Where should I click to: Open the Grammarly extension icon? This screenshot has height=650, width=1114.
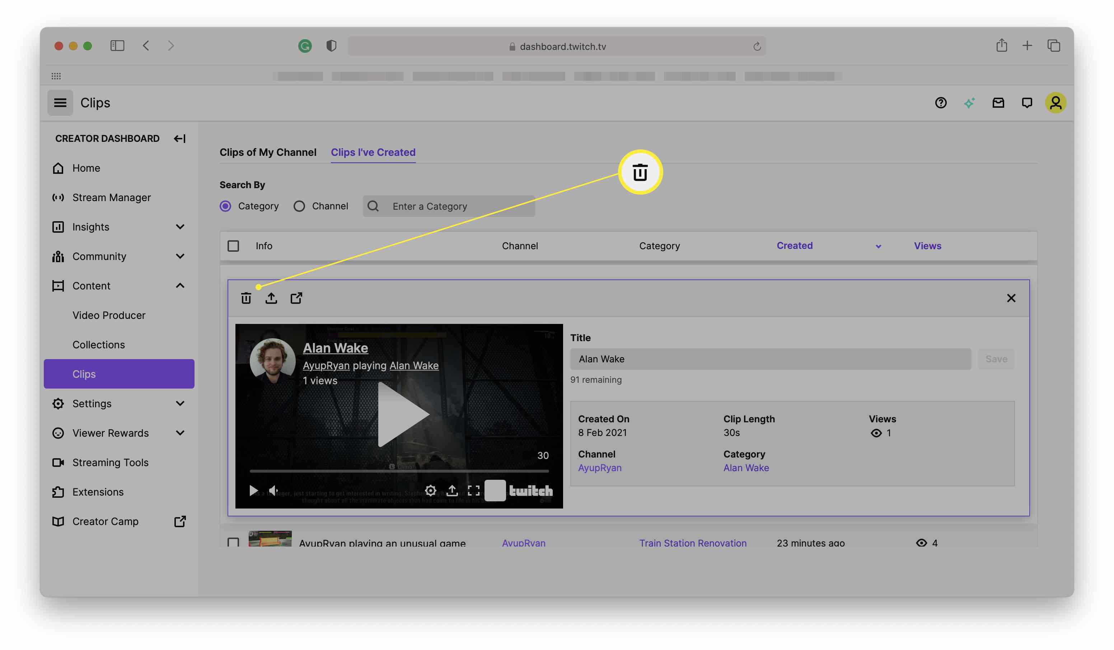[x=305, y=46]
